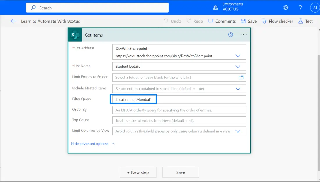
Task: Open the settings gear icon
Action: 286,8
